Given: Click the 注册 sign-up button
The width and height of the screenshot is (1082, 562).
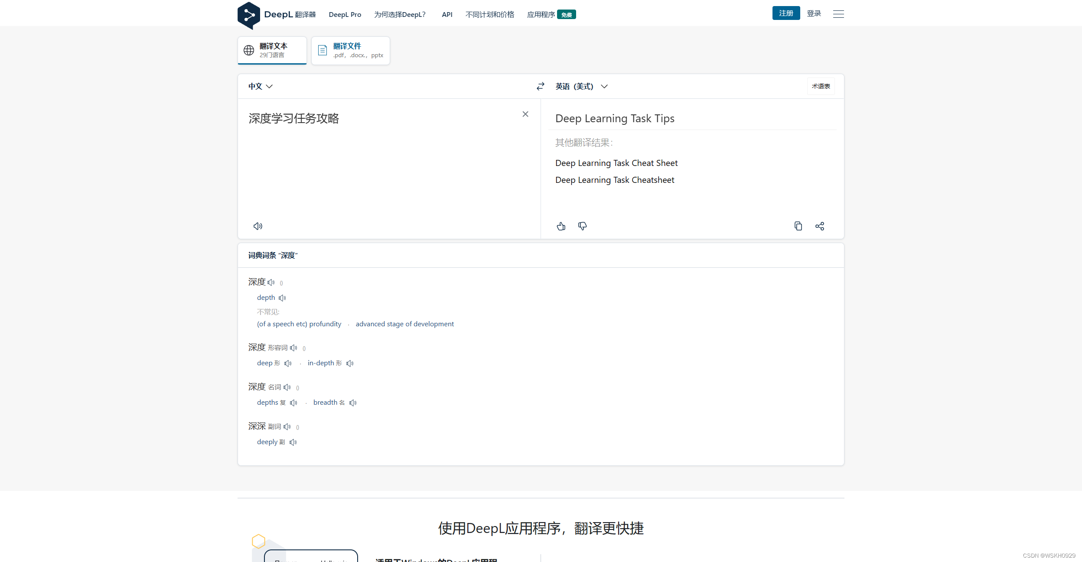Looking at the screenshot, I should [785, 13].
